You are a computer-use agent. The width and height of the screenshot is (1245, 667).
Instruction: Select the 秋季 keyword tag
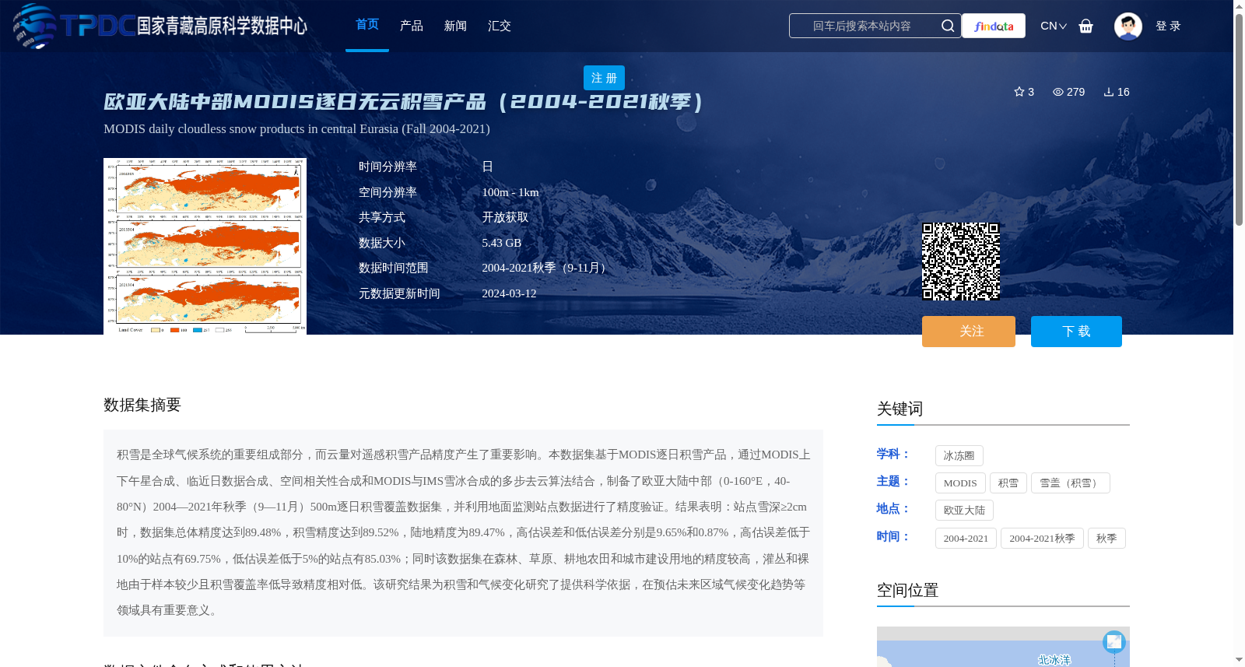pyautogui.click(x=1106, y=538)
